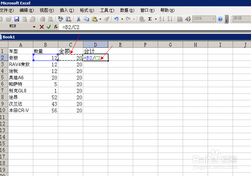Click the AutoSum sigma icon
The width and height of the screenshot is (251, 176).
coord(150,19)
